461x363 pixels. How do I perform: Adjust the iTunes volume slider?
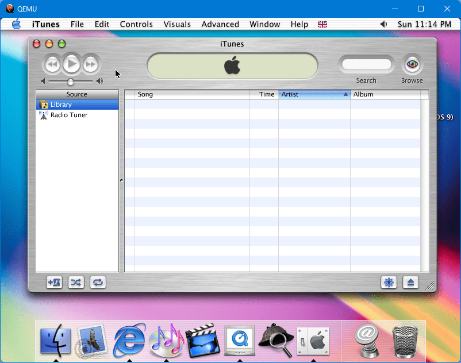point(71,82)
